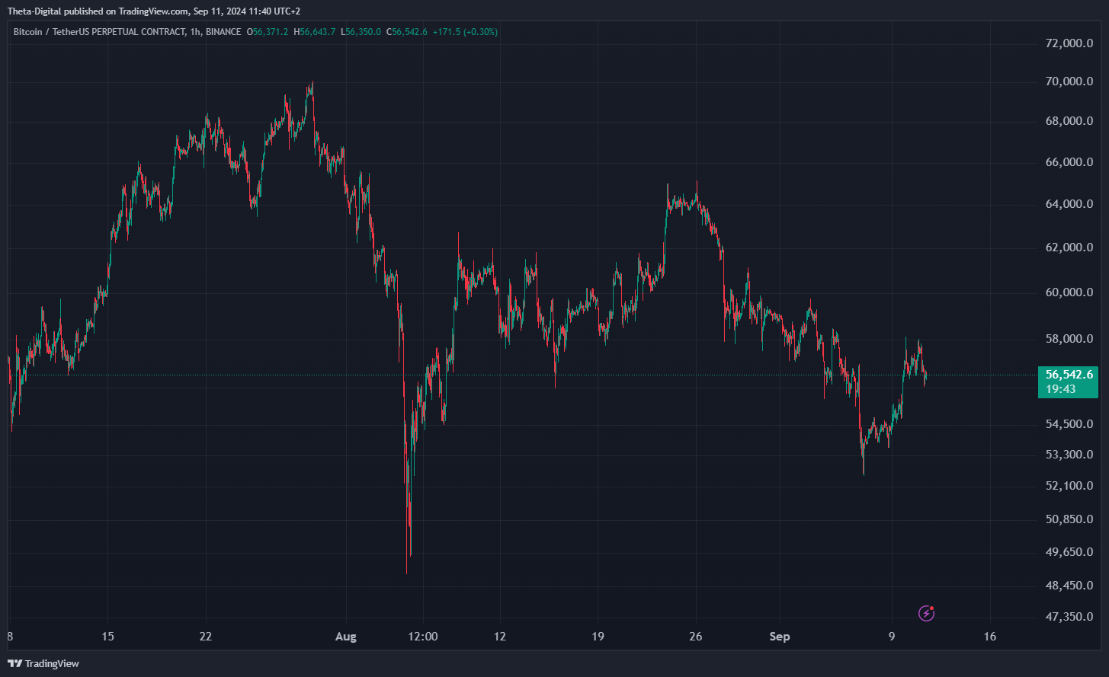This screenshot has height=677, width=1109.
Task: Click the 49,650.0 price axis label
Action: 1069,552
